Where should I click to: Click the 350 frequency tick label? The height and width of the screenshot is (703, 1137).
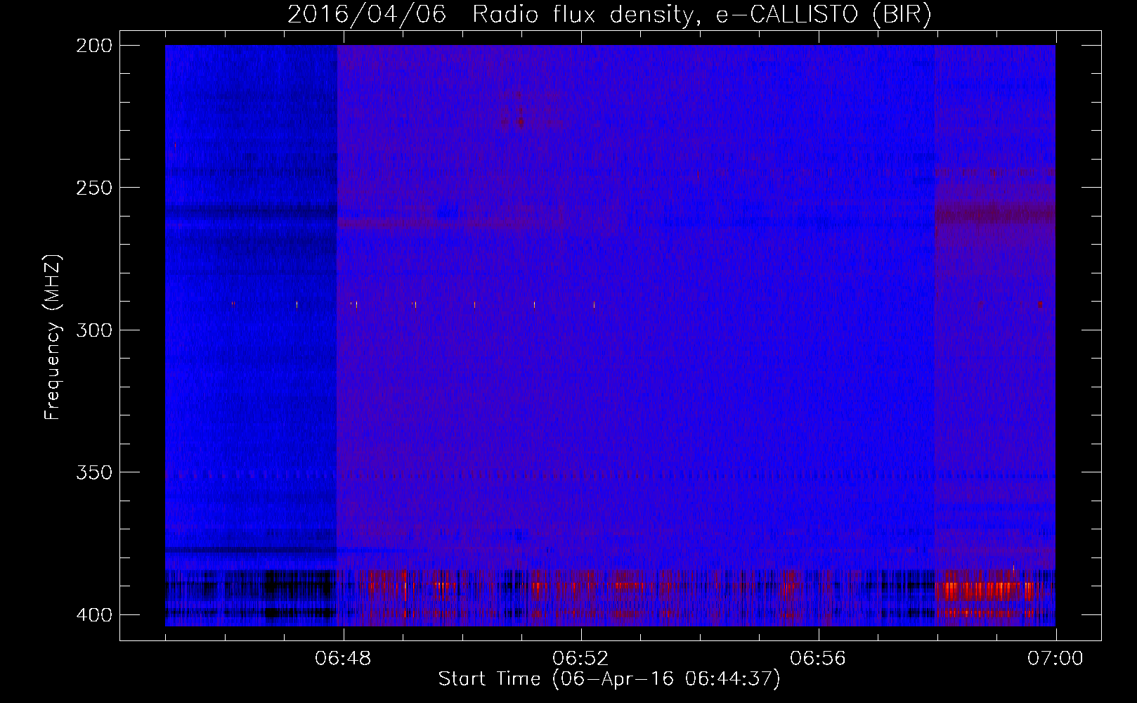coord(93,472)
